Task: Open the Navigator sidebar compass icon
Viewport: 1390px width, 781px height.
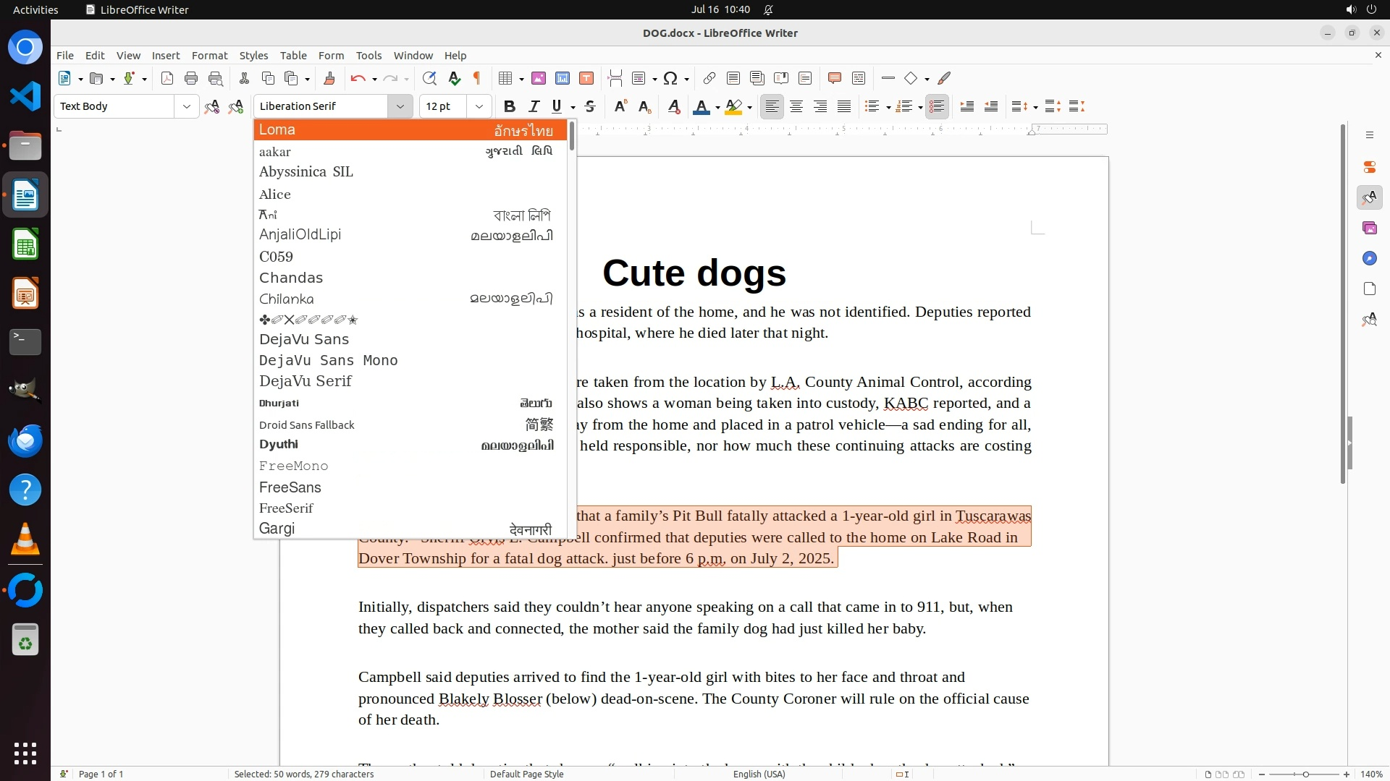Action: tap(1369, 258)
